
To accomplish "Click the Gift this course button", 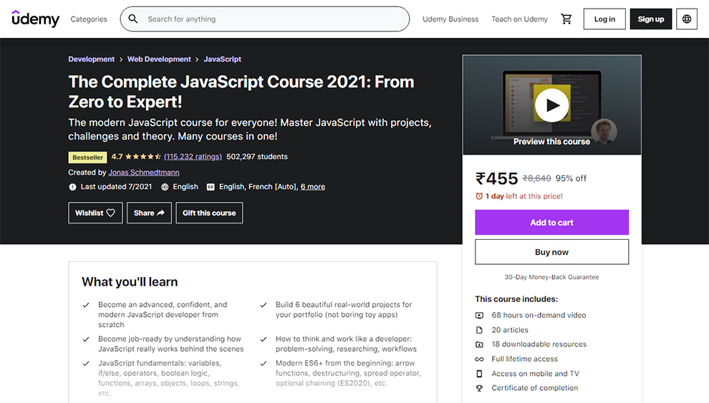I will (209, 213).
